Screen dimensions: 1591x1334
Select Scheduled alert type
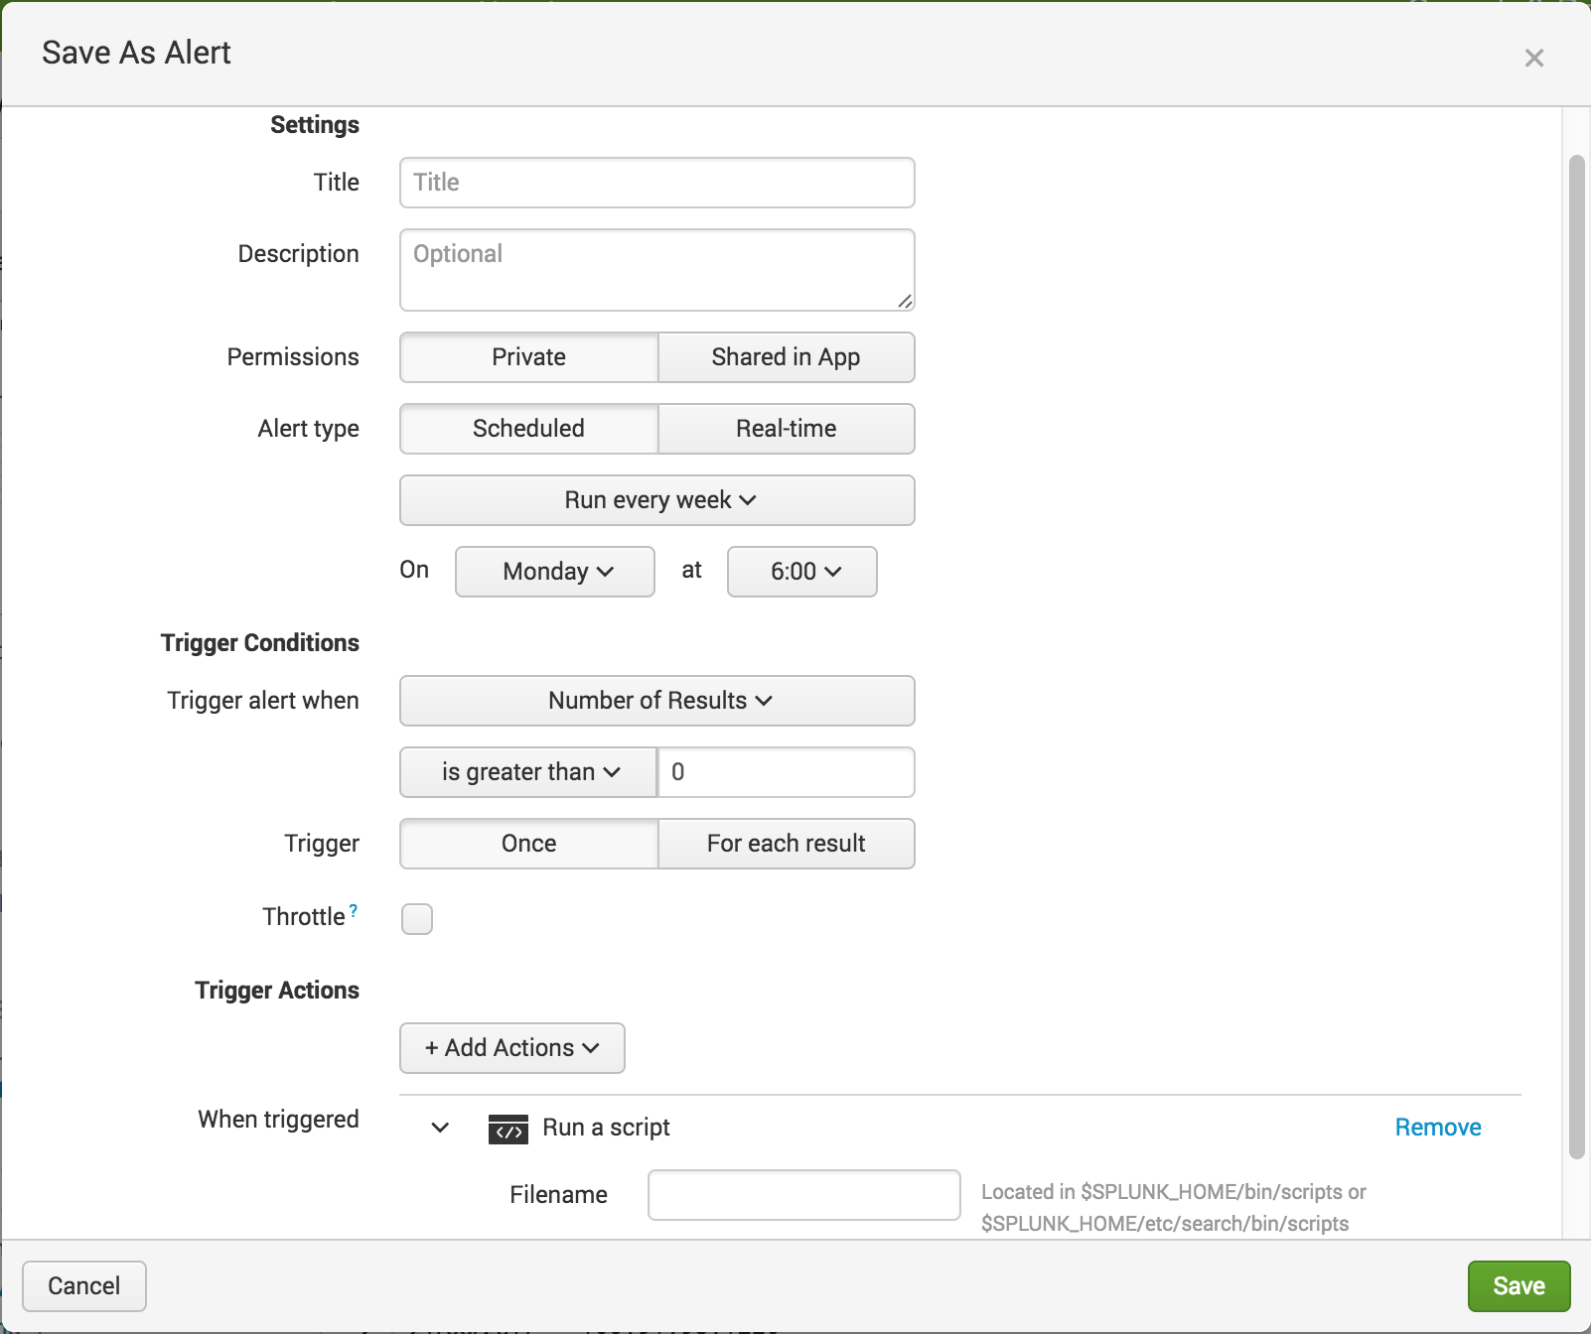527,429
